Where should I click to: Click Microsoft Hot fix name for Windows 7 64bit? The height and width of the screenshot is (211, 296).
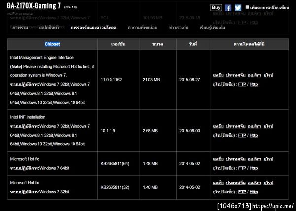[25, 159]
